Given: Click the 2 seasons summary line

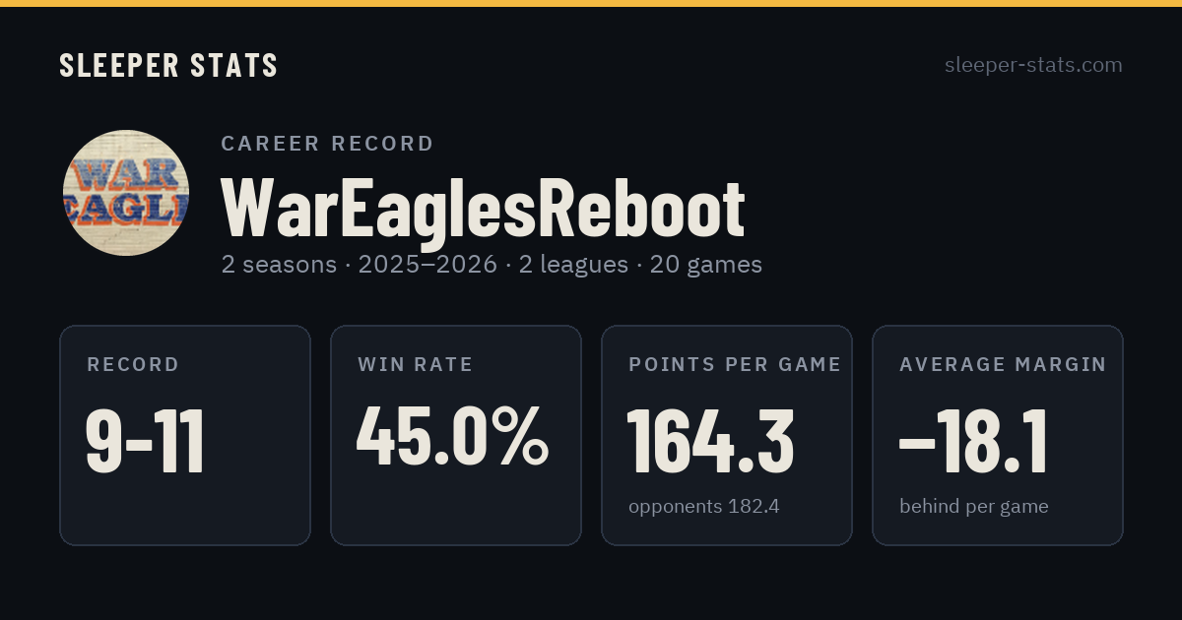Looking at the screenshot, I should coord(492,265).
